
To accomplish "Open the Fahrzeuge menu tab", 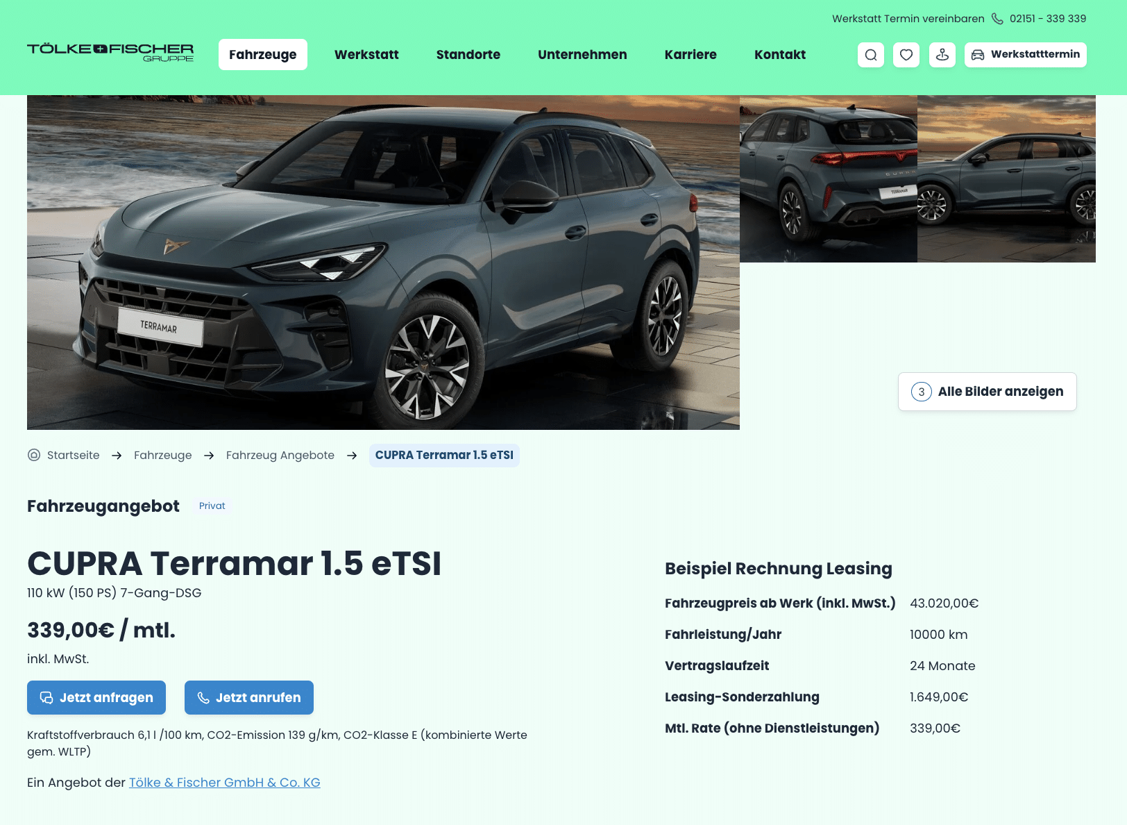I will [x=263, y=55].
